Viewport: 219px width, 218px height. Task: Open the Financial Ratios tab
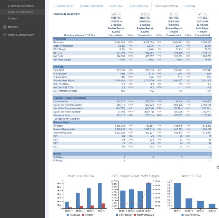pos(138,6)
